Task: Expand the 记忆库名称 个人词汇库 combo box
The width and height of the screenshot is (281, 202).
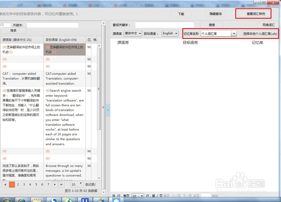Action: (234, 33)
